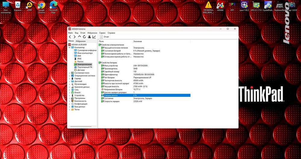Open the Сервис menu
The image size is (301, 159).
102,33
